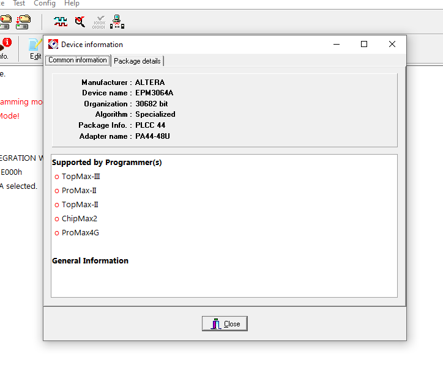Viewport: 443px width, 371px height.
Task: Open the Test menu
Action: pos(19,4)
